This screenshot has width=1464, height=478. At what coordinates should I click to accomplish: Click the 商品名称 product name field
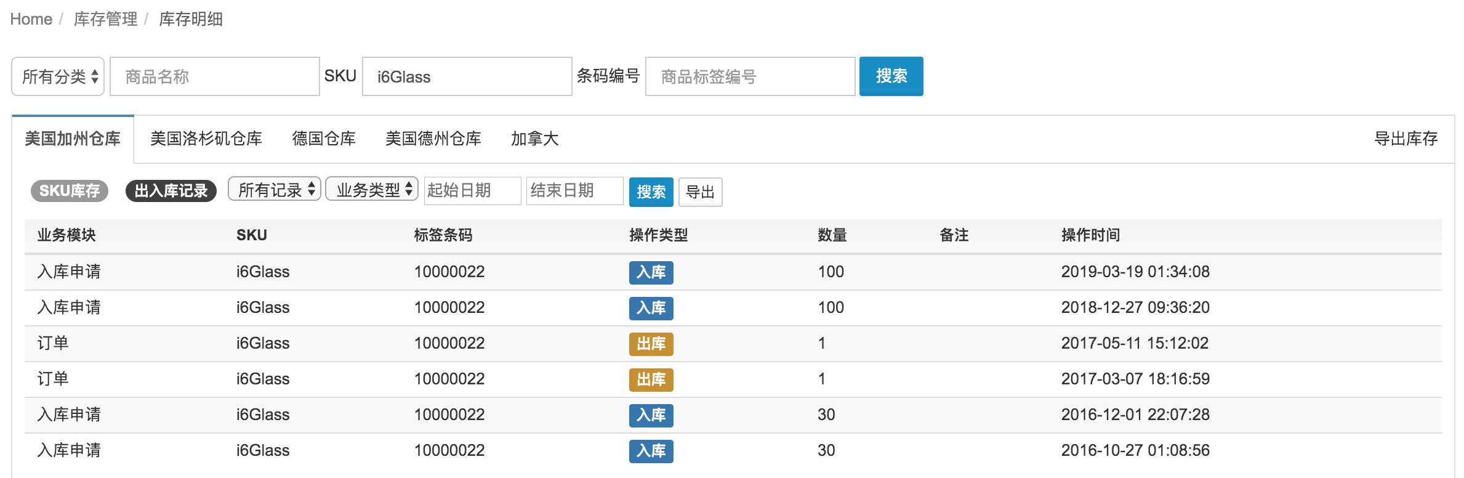point(214,76)
